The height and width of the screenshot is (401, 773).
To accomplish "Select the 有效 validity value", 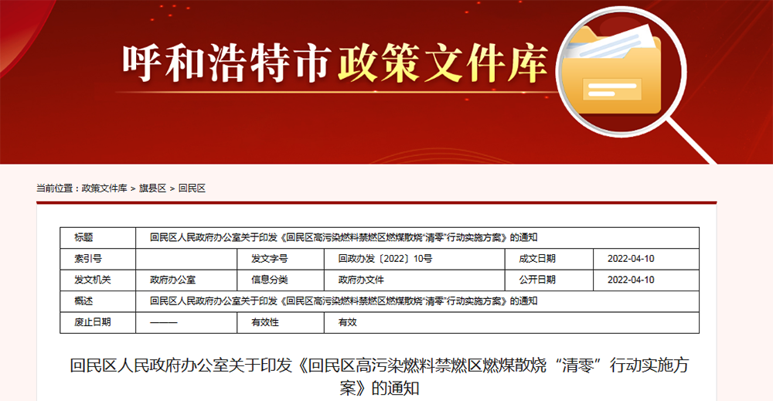I will (347, 322).
